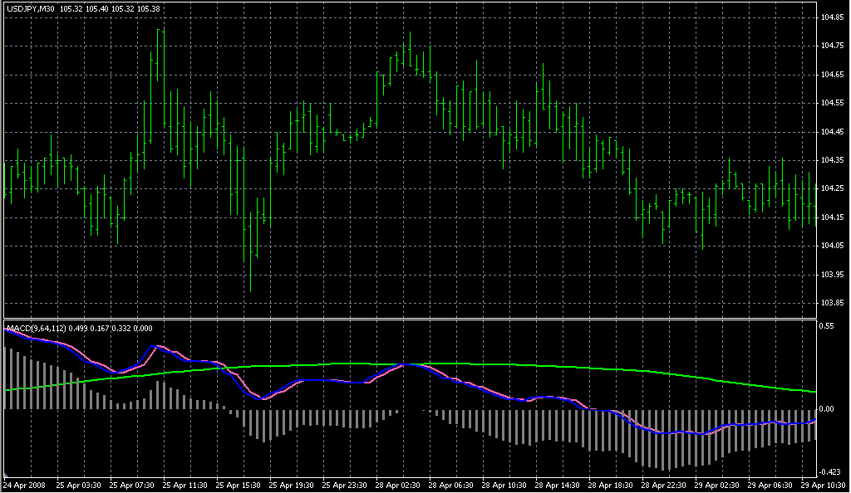Click the 104.05 price axis label
Screen dimensions: 851x493
click(833, 246)
